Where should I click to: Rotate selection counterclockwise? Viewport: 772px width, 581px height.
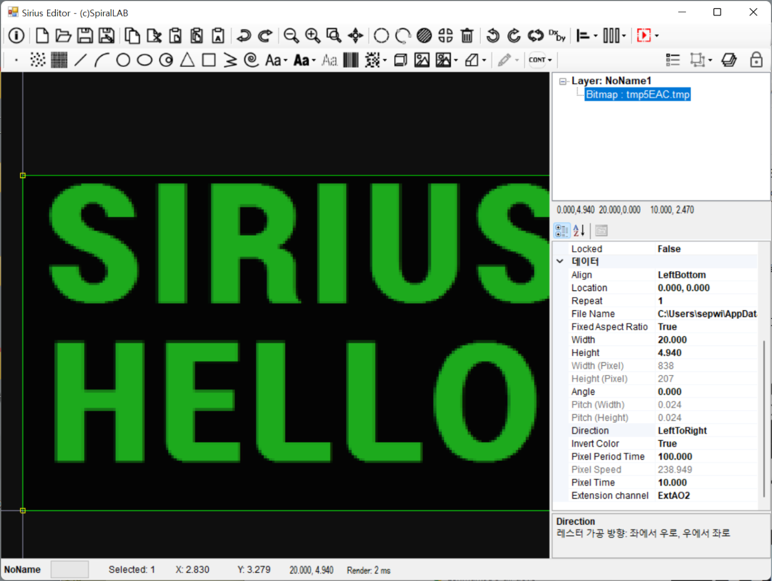tap(493, 36)
